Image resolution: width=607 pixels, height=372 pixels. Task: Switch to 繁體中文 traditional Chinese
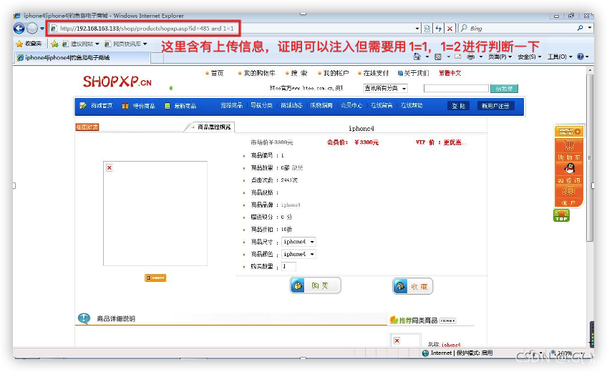point(450,73)
